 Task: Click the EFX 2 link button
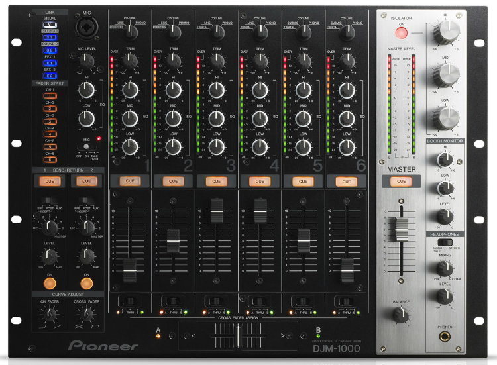pos(50,76)
